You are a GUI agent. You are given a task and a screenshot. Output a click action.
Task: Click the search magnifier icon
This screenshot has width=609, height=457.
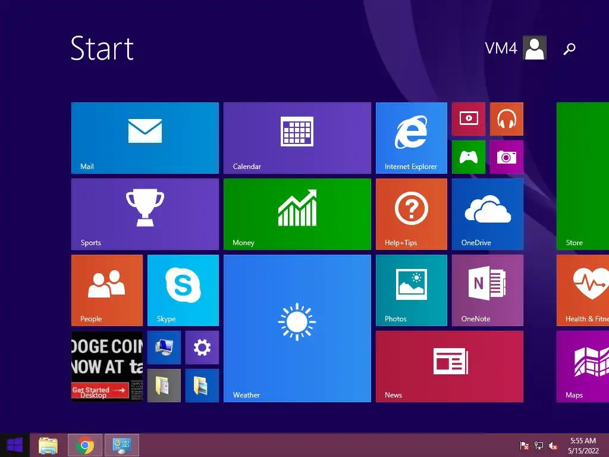pyautogui.click(x=569, y=49)
